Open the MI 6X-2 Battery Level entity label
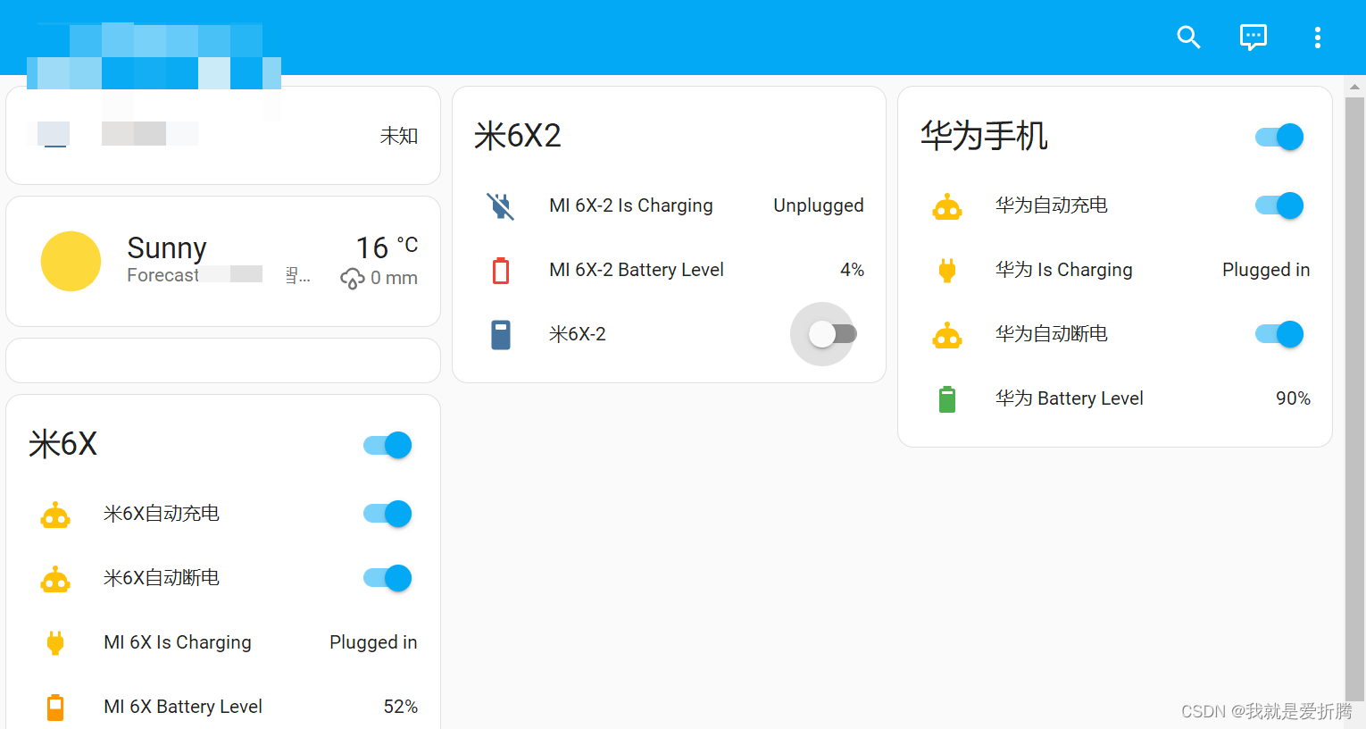 tap(637, 270)
